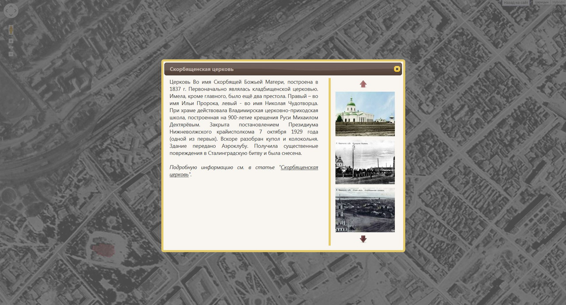Click the zoom slider handle
The height and width of the screenshot is (305, 566).
tap(11, 47)
